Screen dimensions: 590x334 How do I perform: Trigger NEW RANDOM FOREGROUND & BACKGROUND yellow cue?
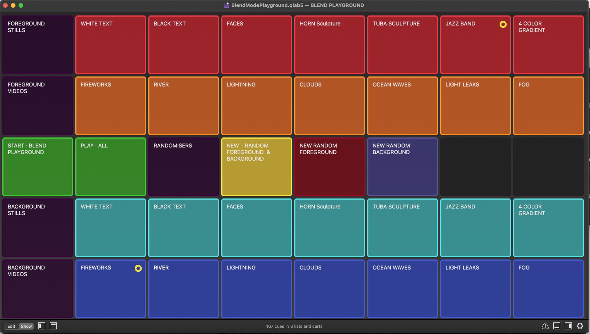point(256,167)
